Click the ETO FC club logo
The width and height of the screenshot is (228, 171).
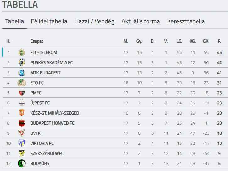pos(21,83)
